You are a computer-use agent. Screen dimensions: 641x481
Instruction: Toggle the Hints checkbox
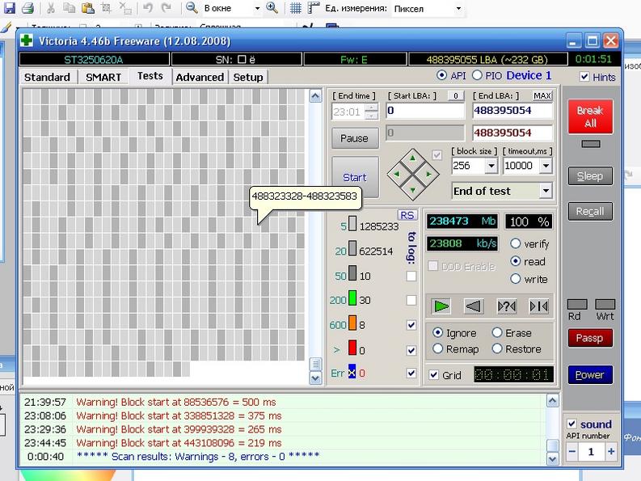(584, 77)
